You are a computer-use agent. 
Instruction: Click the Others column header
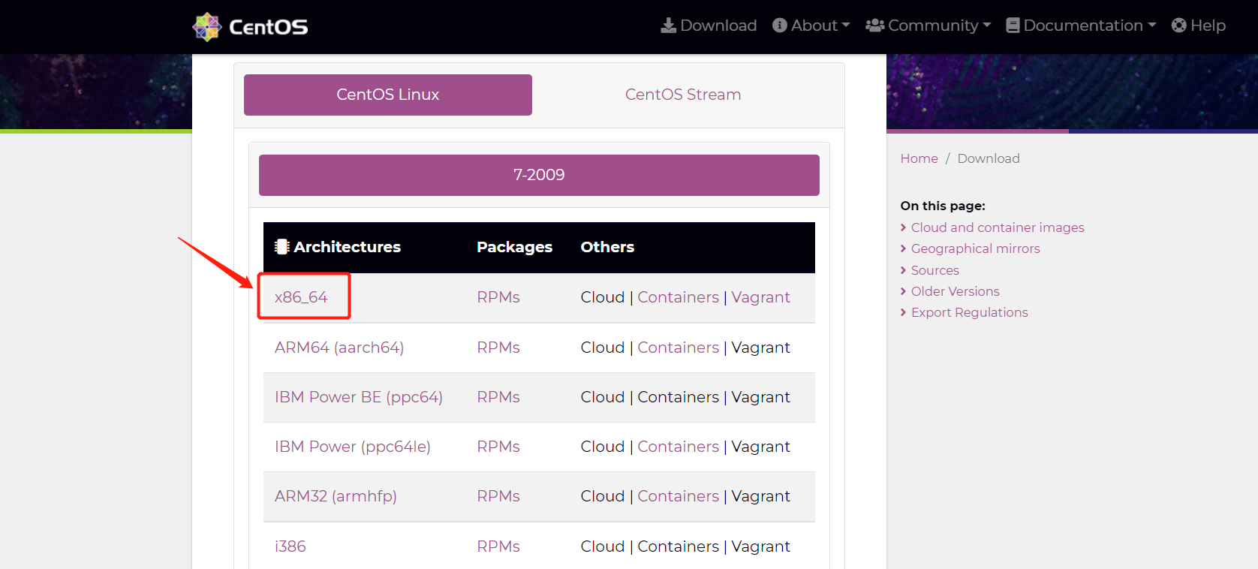(607, 247)
